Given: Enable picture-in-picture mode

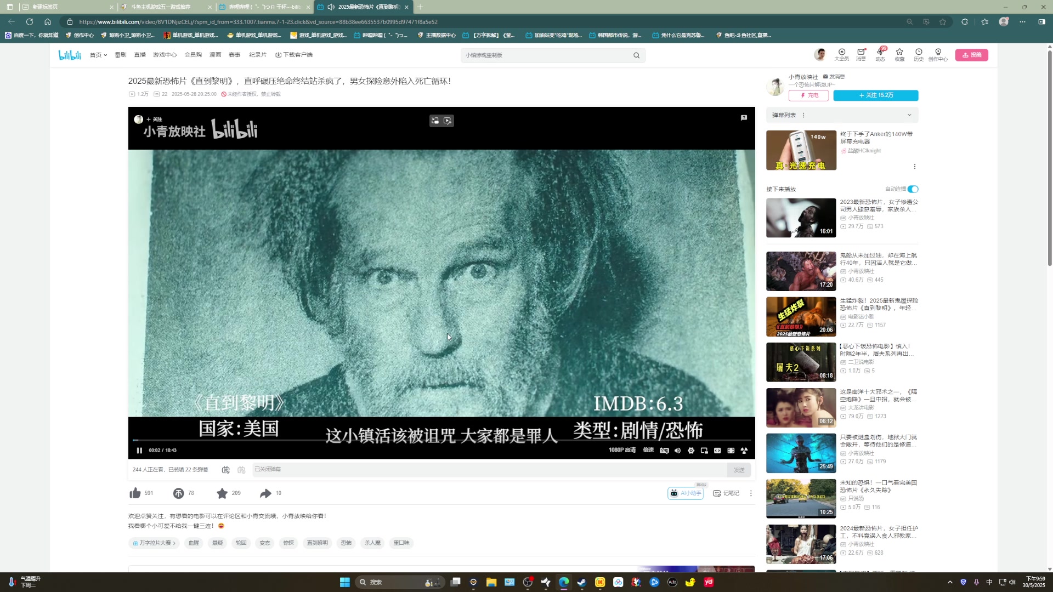Looking at the screenshot, I should pos(704,451).
